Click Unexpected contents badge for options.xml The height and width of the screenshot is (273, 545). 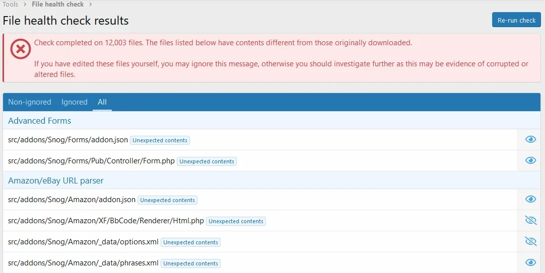click(190, 242)
